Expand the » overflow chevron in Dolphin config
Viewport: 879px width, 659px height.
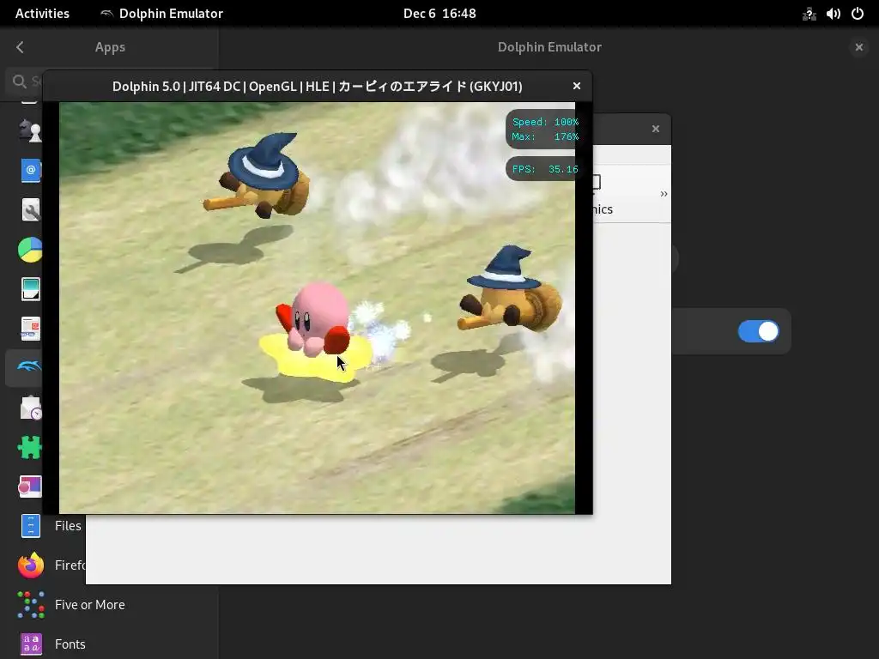[664, 194]
